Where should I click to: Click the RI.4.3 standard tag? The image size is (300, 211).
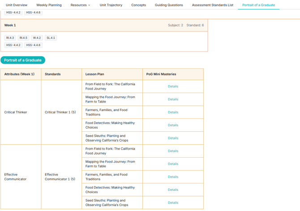pos(10,38)
